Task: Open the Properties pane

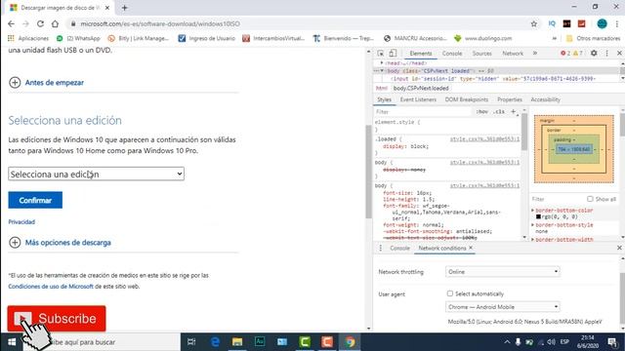Action: pyautogui.click(x=510, y=99)
